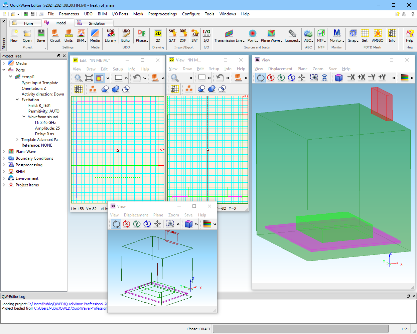Collapse the Excitation node

(17, 100)
